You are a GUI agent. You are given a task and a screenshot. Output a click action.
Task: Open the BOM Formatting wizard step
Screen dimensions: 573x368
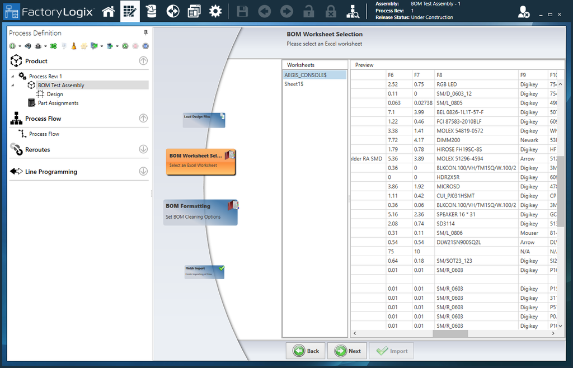click(x=200, y=211)
